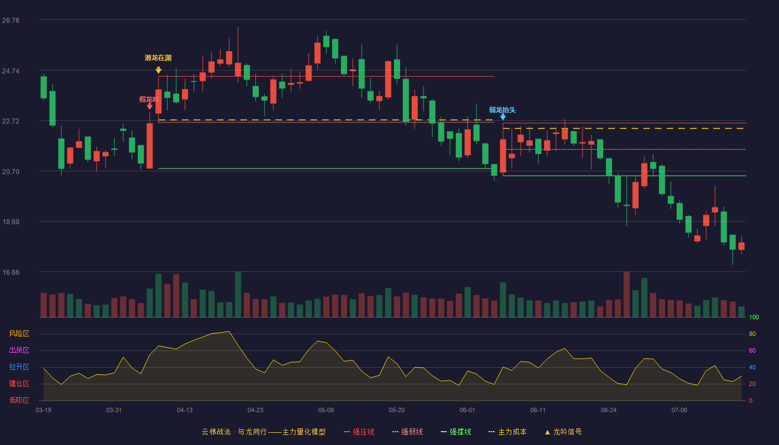Hide the 强撑线 support line series

456,432
